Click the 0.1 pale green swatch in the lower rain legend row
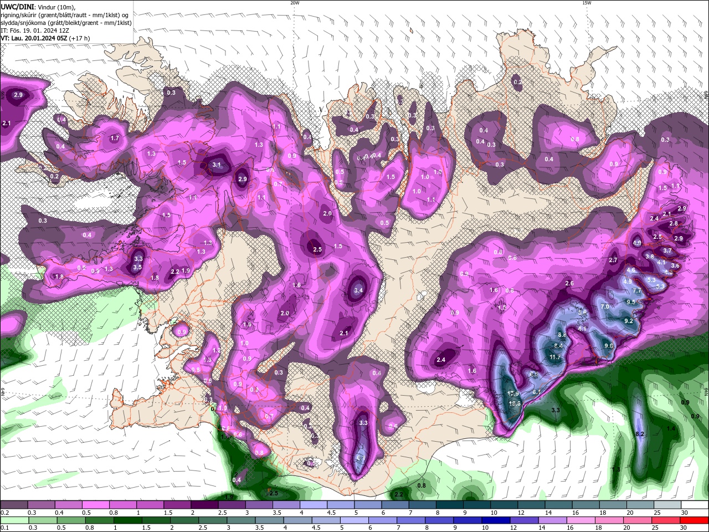The height and width of the screenshot is (532, 709). (x=14, y=520)
